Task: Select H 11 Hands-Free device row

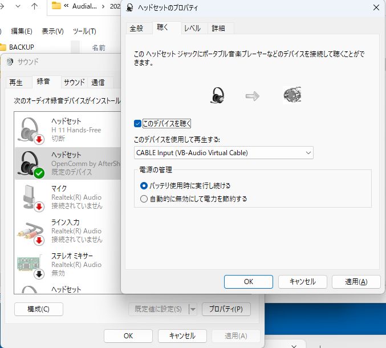Action: pyautogui.click(x=68, y=130)
